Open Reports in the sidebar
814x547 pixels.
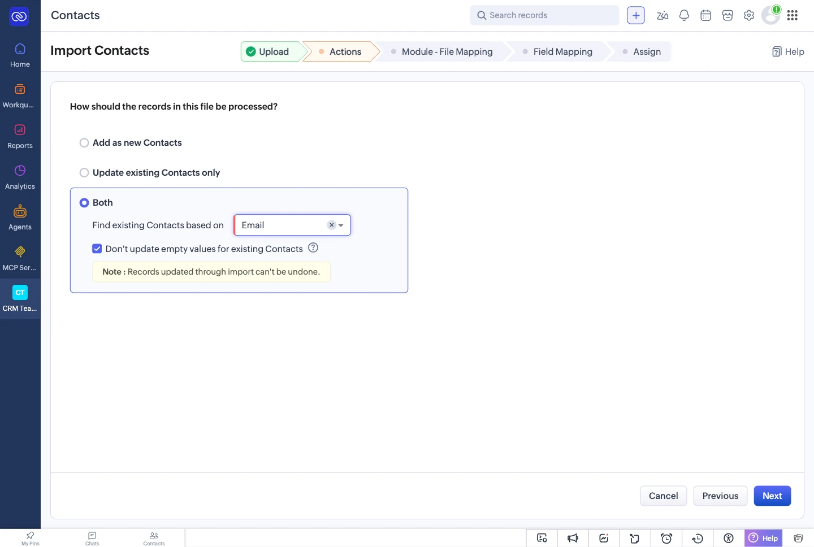click(20, 137)
